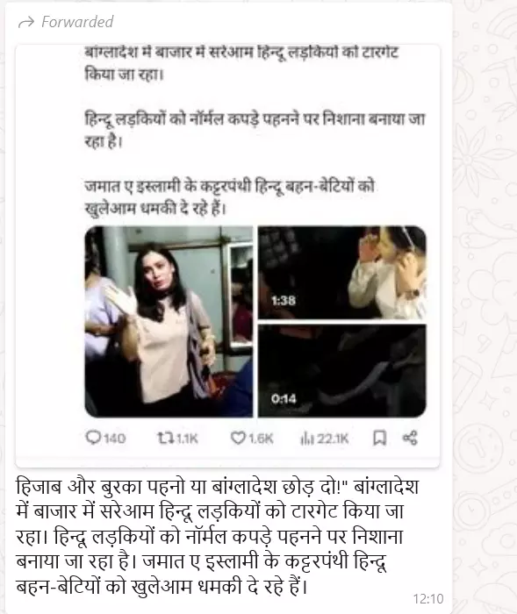The image size is (517, 614).
Task: Click the Forwarded arrow icon
Action: [26, 22]
